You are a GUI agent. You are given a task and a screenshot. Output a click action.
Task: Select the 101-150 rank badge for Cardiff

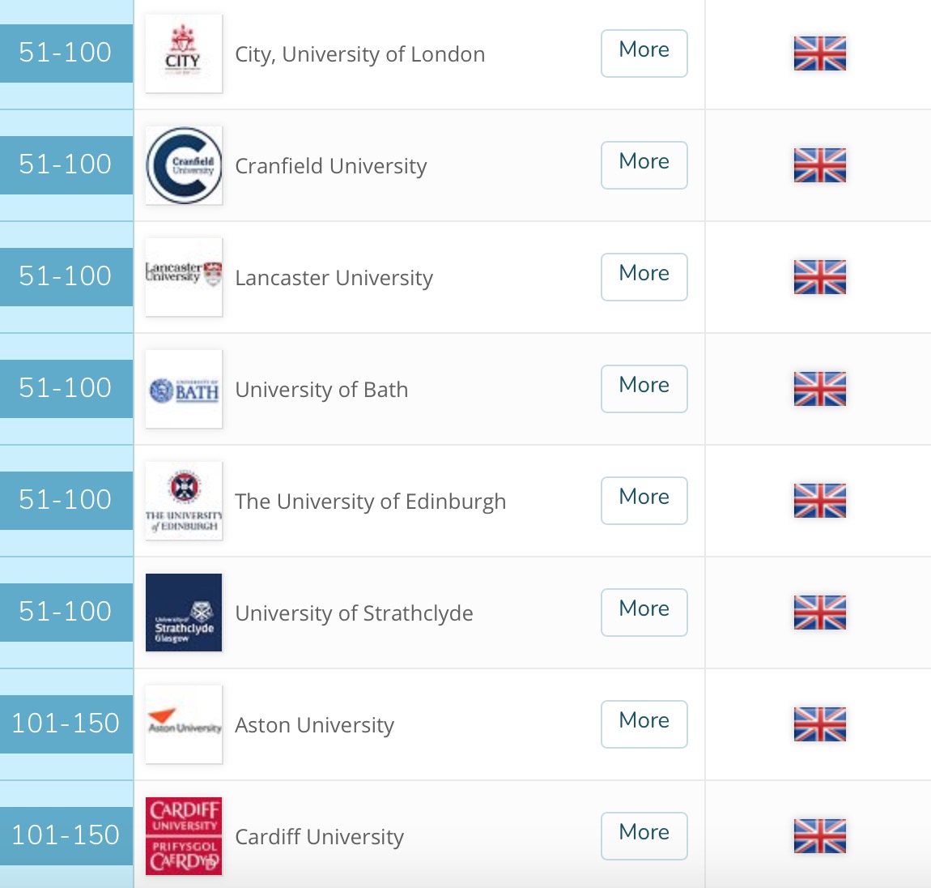(66, 835)
